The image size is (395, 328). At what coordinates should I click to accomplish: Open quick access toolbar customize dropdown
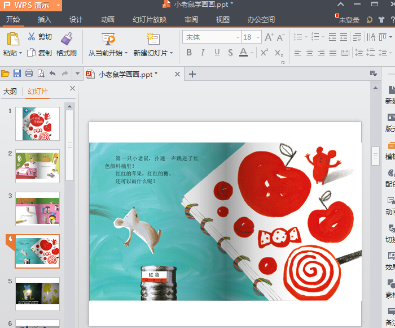[x=77, y=74]
